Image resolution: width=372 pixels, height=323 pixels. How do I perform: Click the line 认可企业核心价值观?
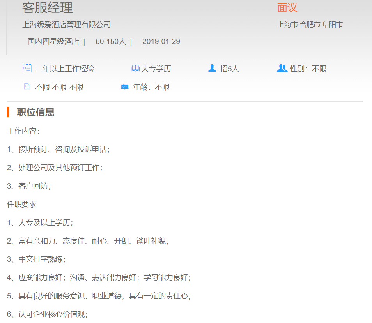[x=48, y=314]
